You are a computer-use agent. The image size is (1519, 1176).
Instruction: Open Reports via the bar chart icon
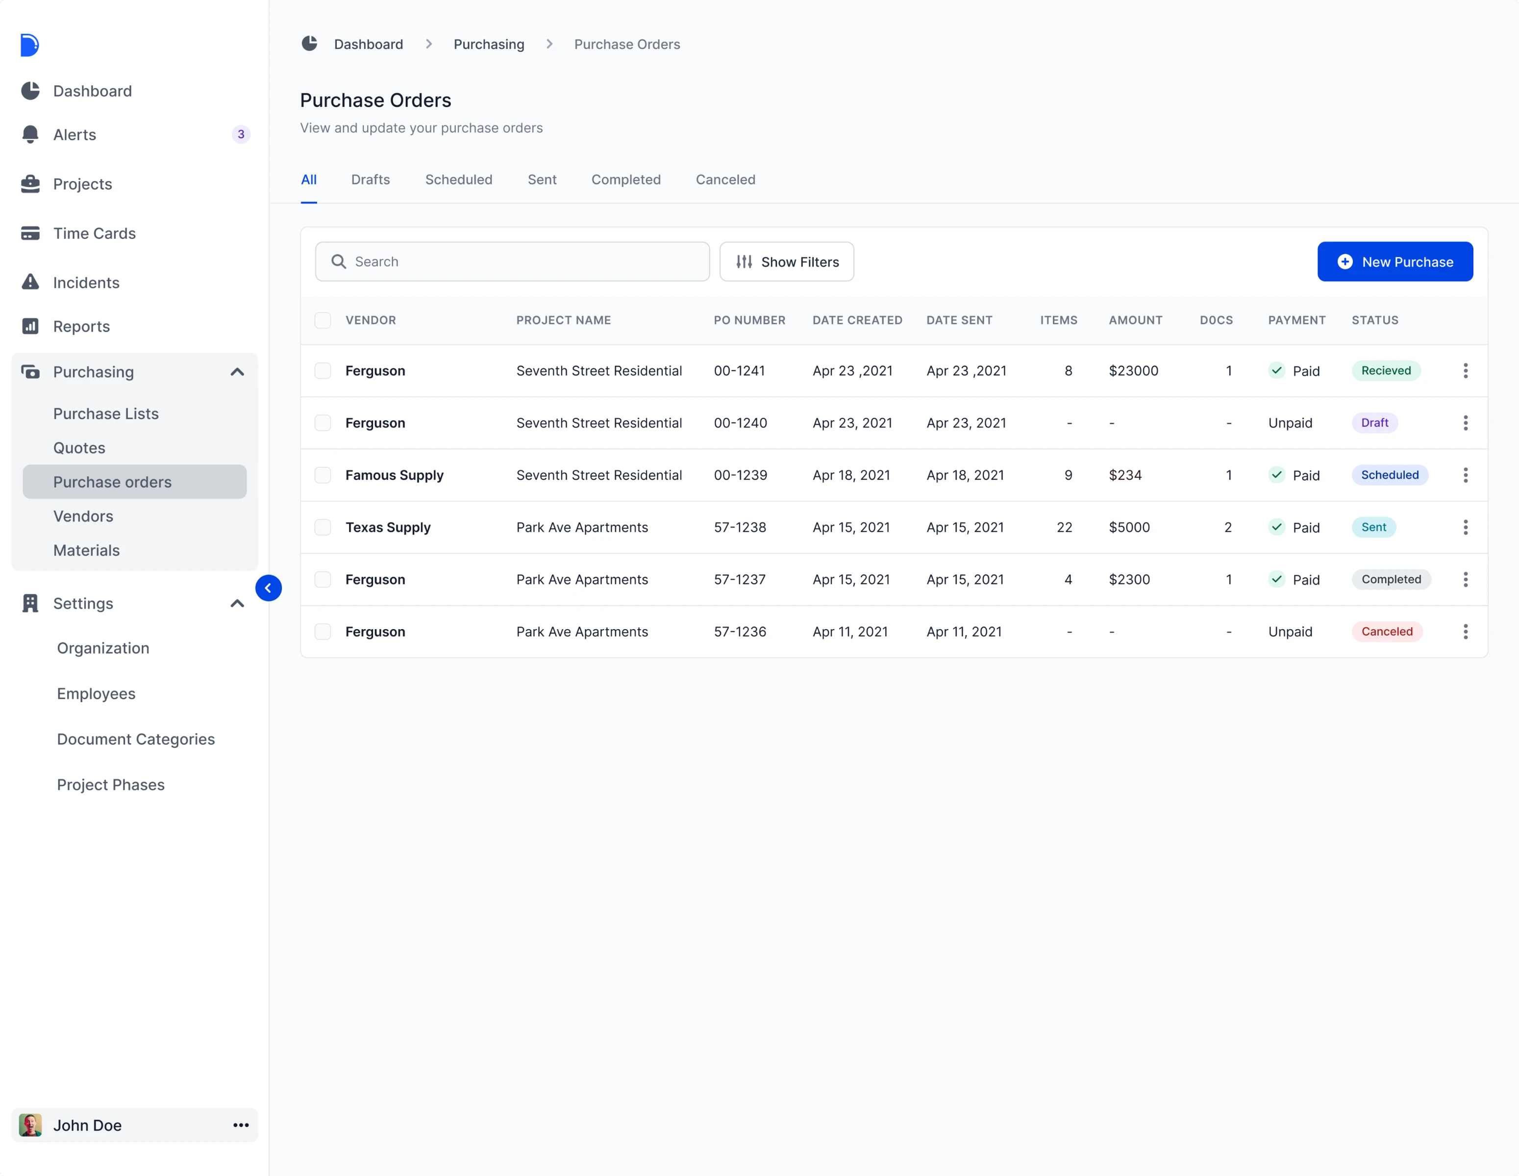pyautogui.click(x=30, y=326)
